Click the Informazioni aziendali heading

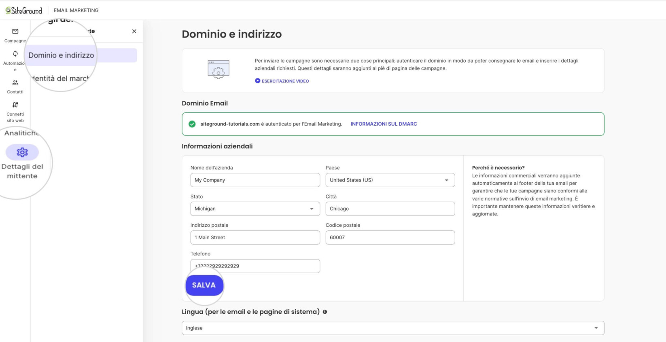pos(217,146)
